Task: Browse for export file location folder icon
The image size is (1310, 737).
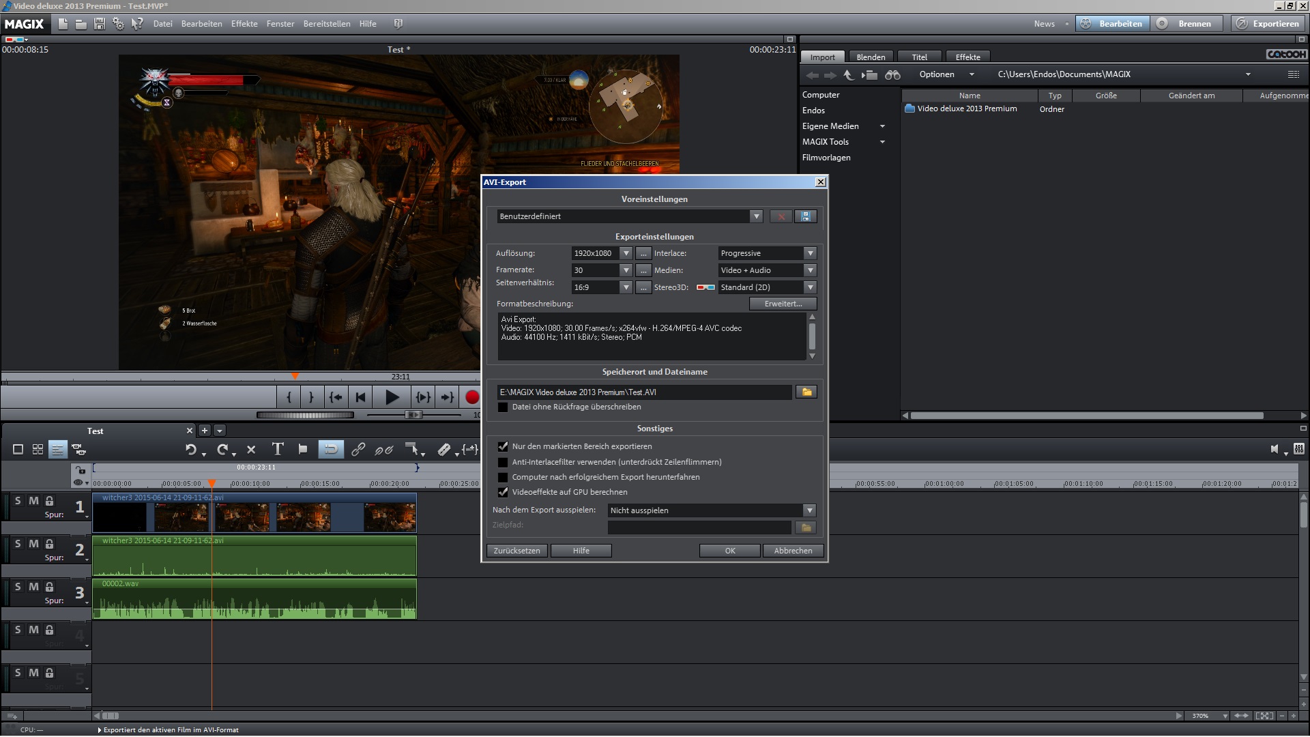Action: [x=806, y=392]
